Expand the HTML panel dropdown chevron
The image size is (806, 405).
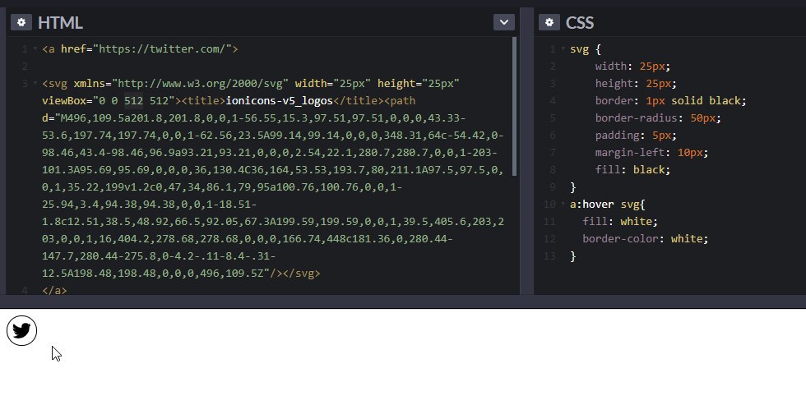pos(503,22)
